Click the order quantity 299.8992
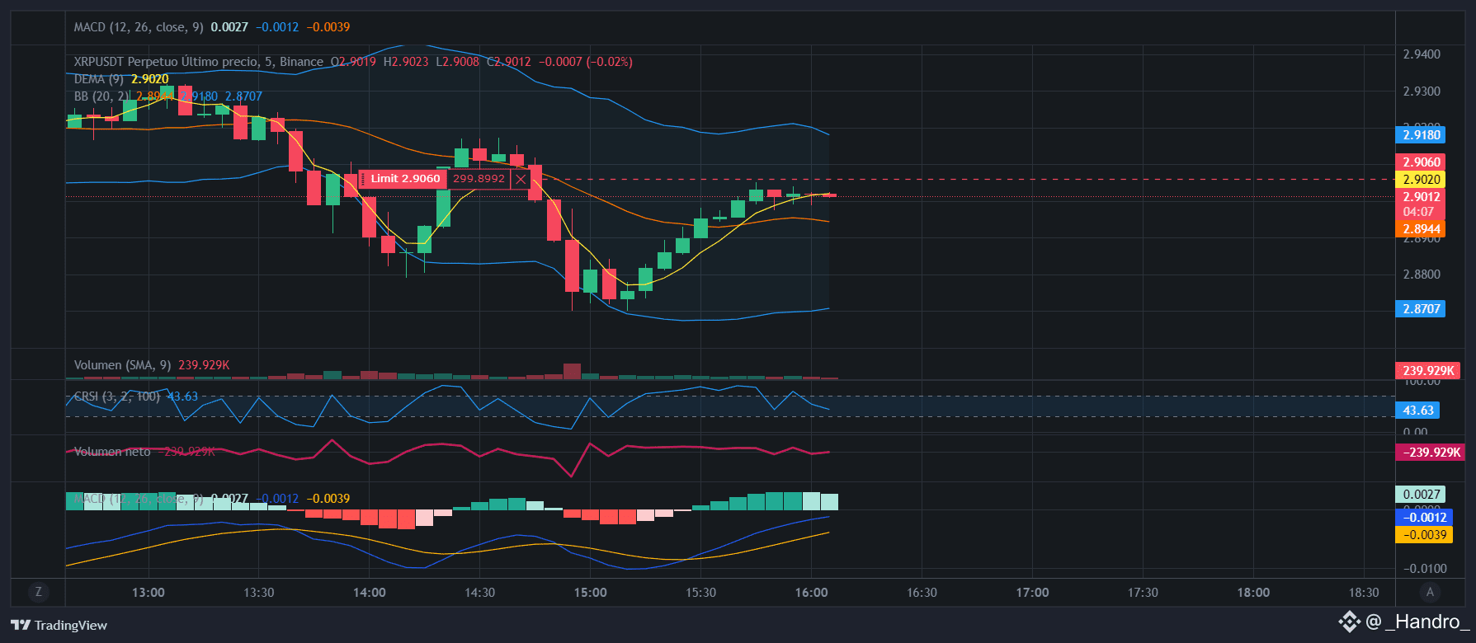 [x=479, y=179]
